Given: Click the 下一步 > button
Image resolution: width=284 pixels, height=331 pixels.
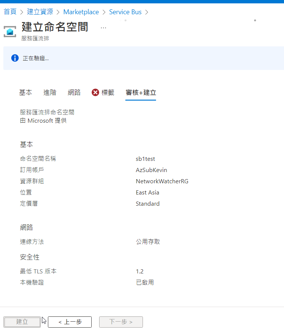Looking at the screenshot, I should click(x=121, y=322).
